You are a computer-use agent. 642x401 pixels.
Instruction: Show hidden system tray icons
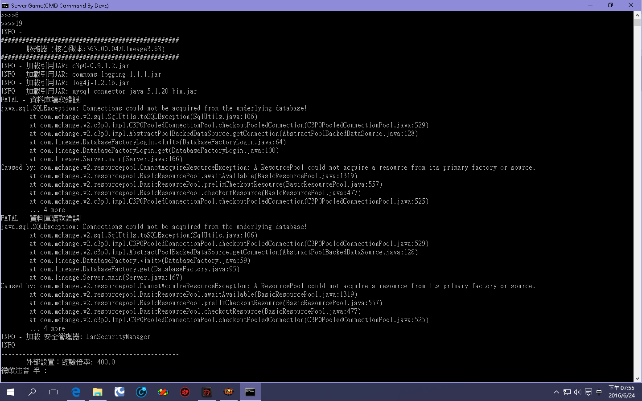tap(556, 392)
